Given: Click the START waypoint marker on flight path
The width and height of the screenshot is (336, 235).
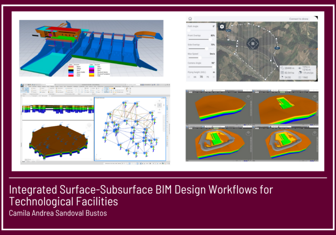Looking at the screenshot, I should (x=228, y=30).
